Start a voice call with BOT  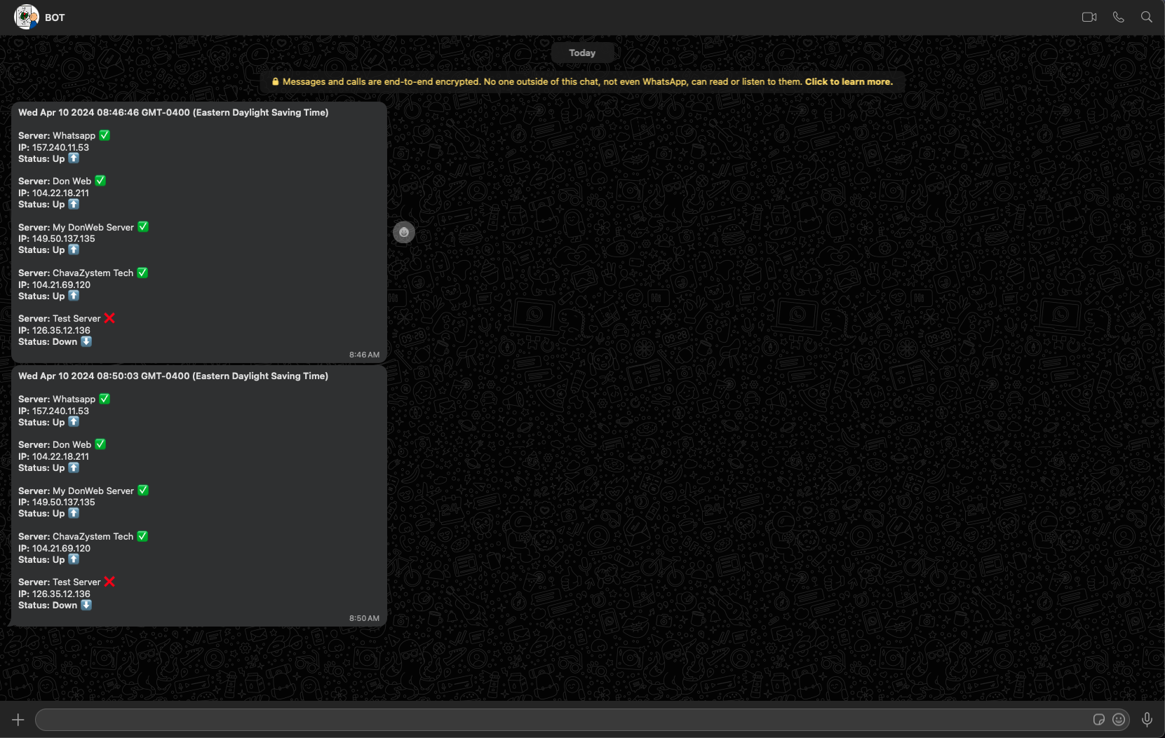[x=1119, y=18]
